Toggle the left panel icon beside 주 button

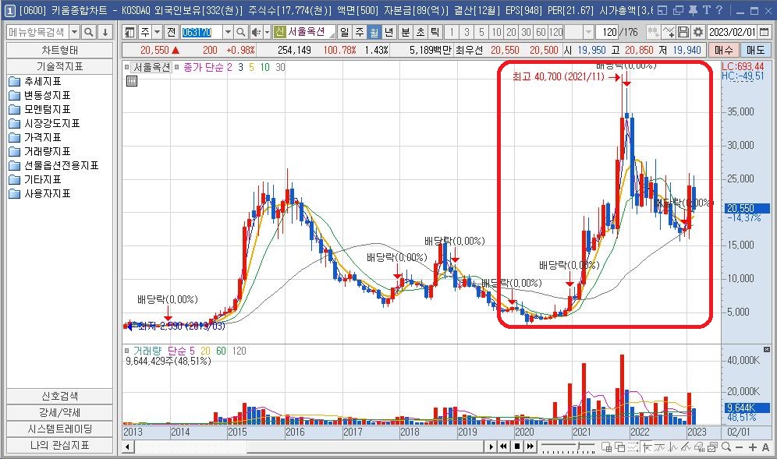point(129,33)
